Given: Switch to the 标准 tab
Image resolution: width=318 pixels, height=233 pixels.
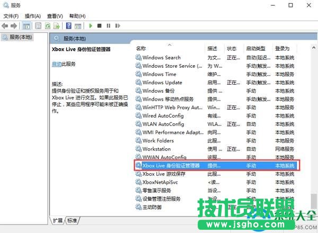Looking at the screenshot, I should tap(72, 220).
